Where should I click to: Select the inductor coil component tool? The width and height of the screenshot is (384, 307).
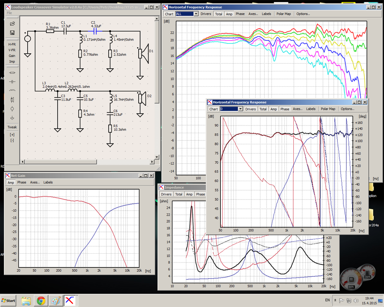tap(12, 90)
